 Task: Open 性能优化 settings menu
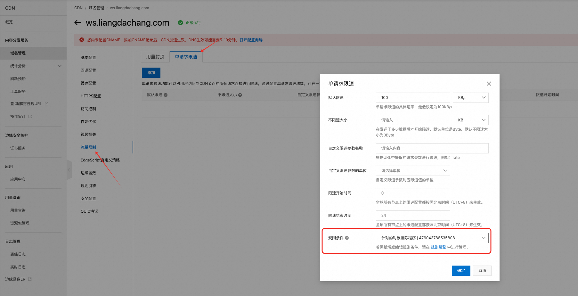click(x=88, y=122)
